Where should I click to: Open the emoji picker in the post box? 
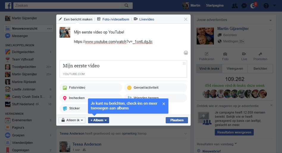[x=186, y=53]
